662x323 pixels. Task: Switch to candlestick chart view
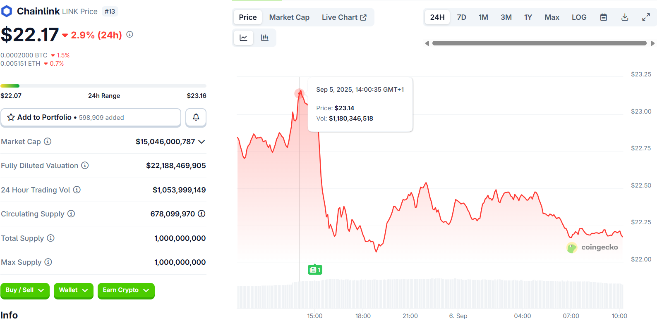pos(265,38)
